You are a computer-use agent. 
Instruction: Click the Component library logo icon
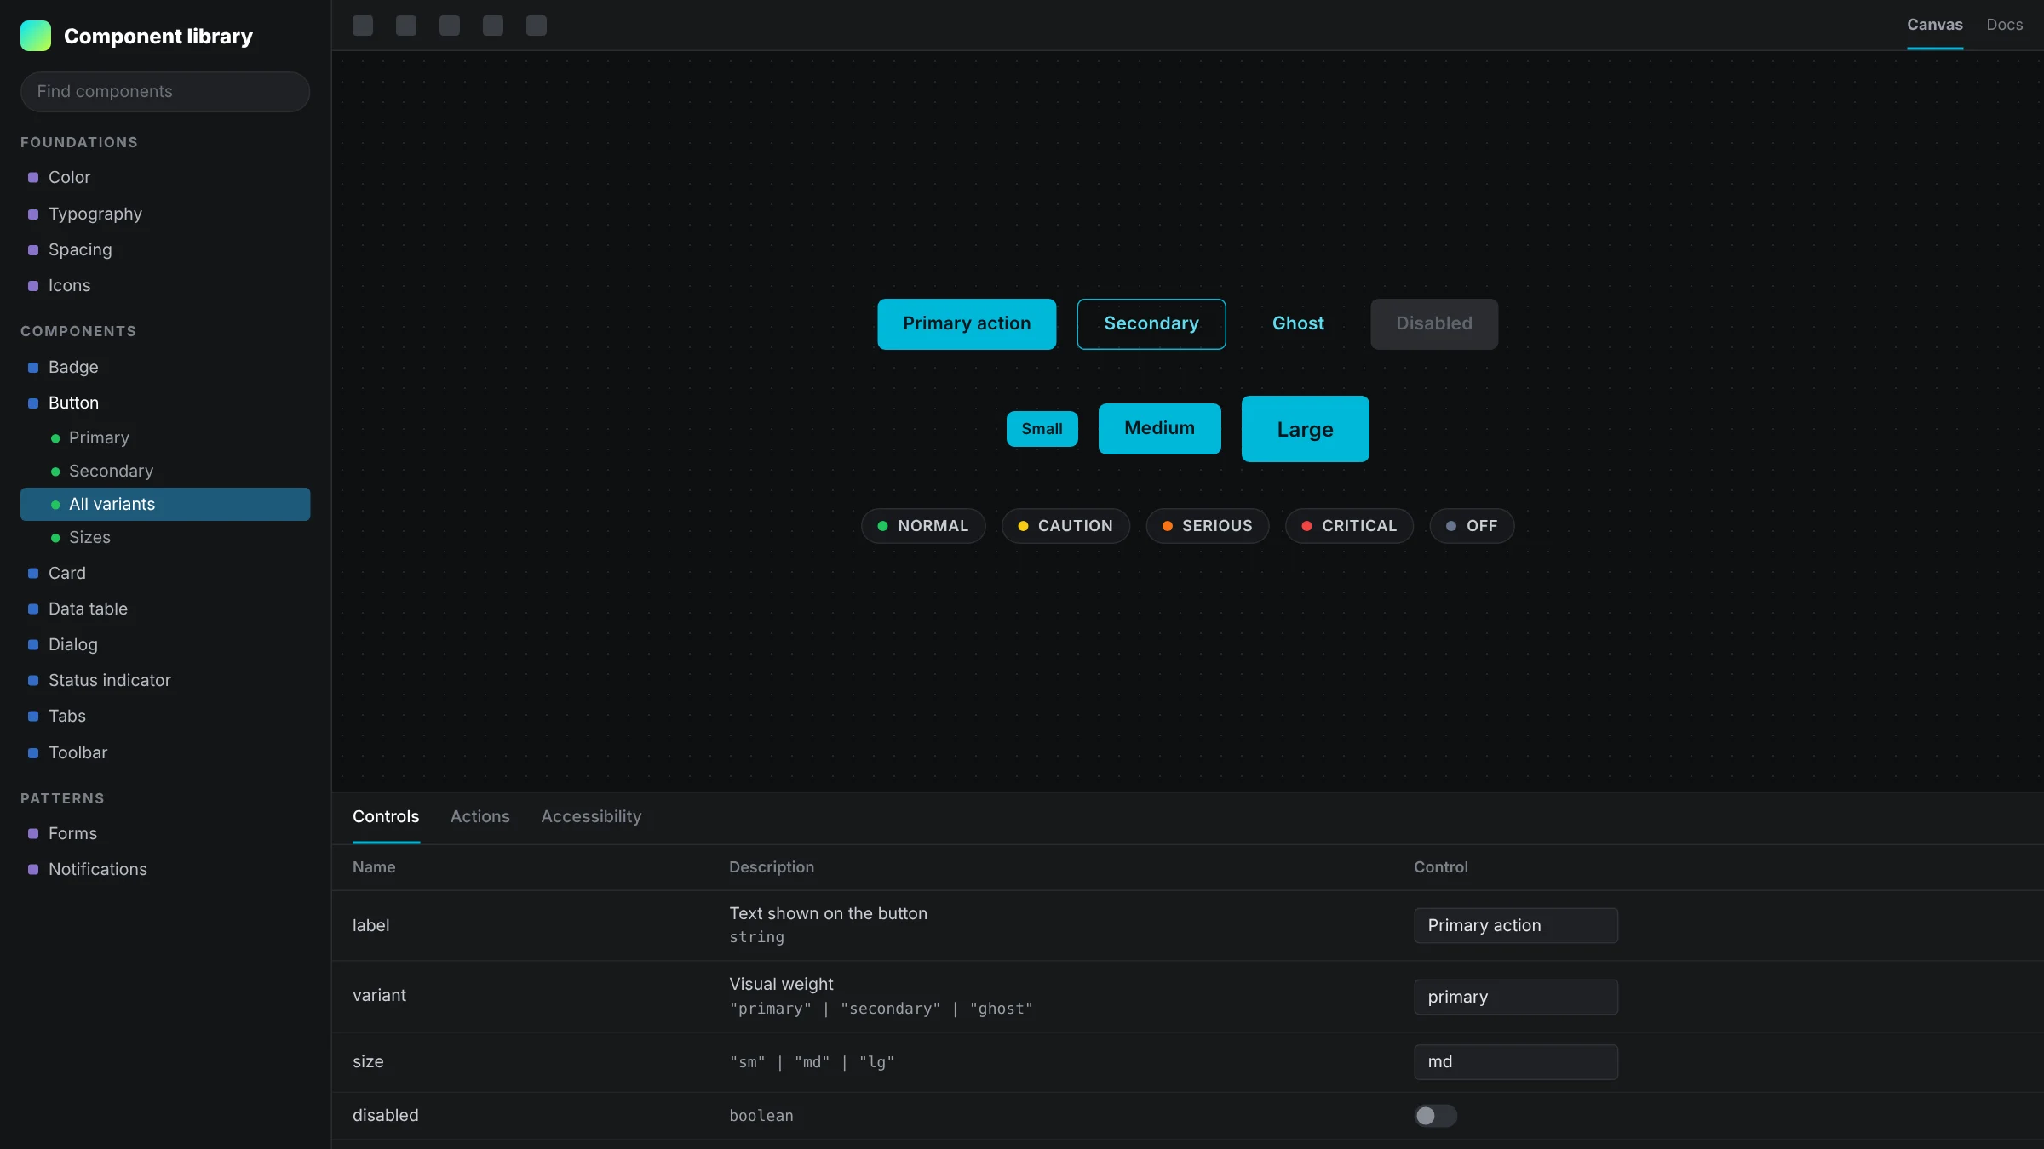[x=36, y=36]
